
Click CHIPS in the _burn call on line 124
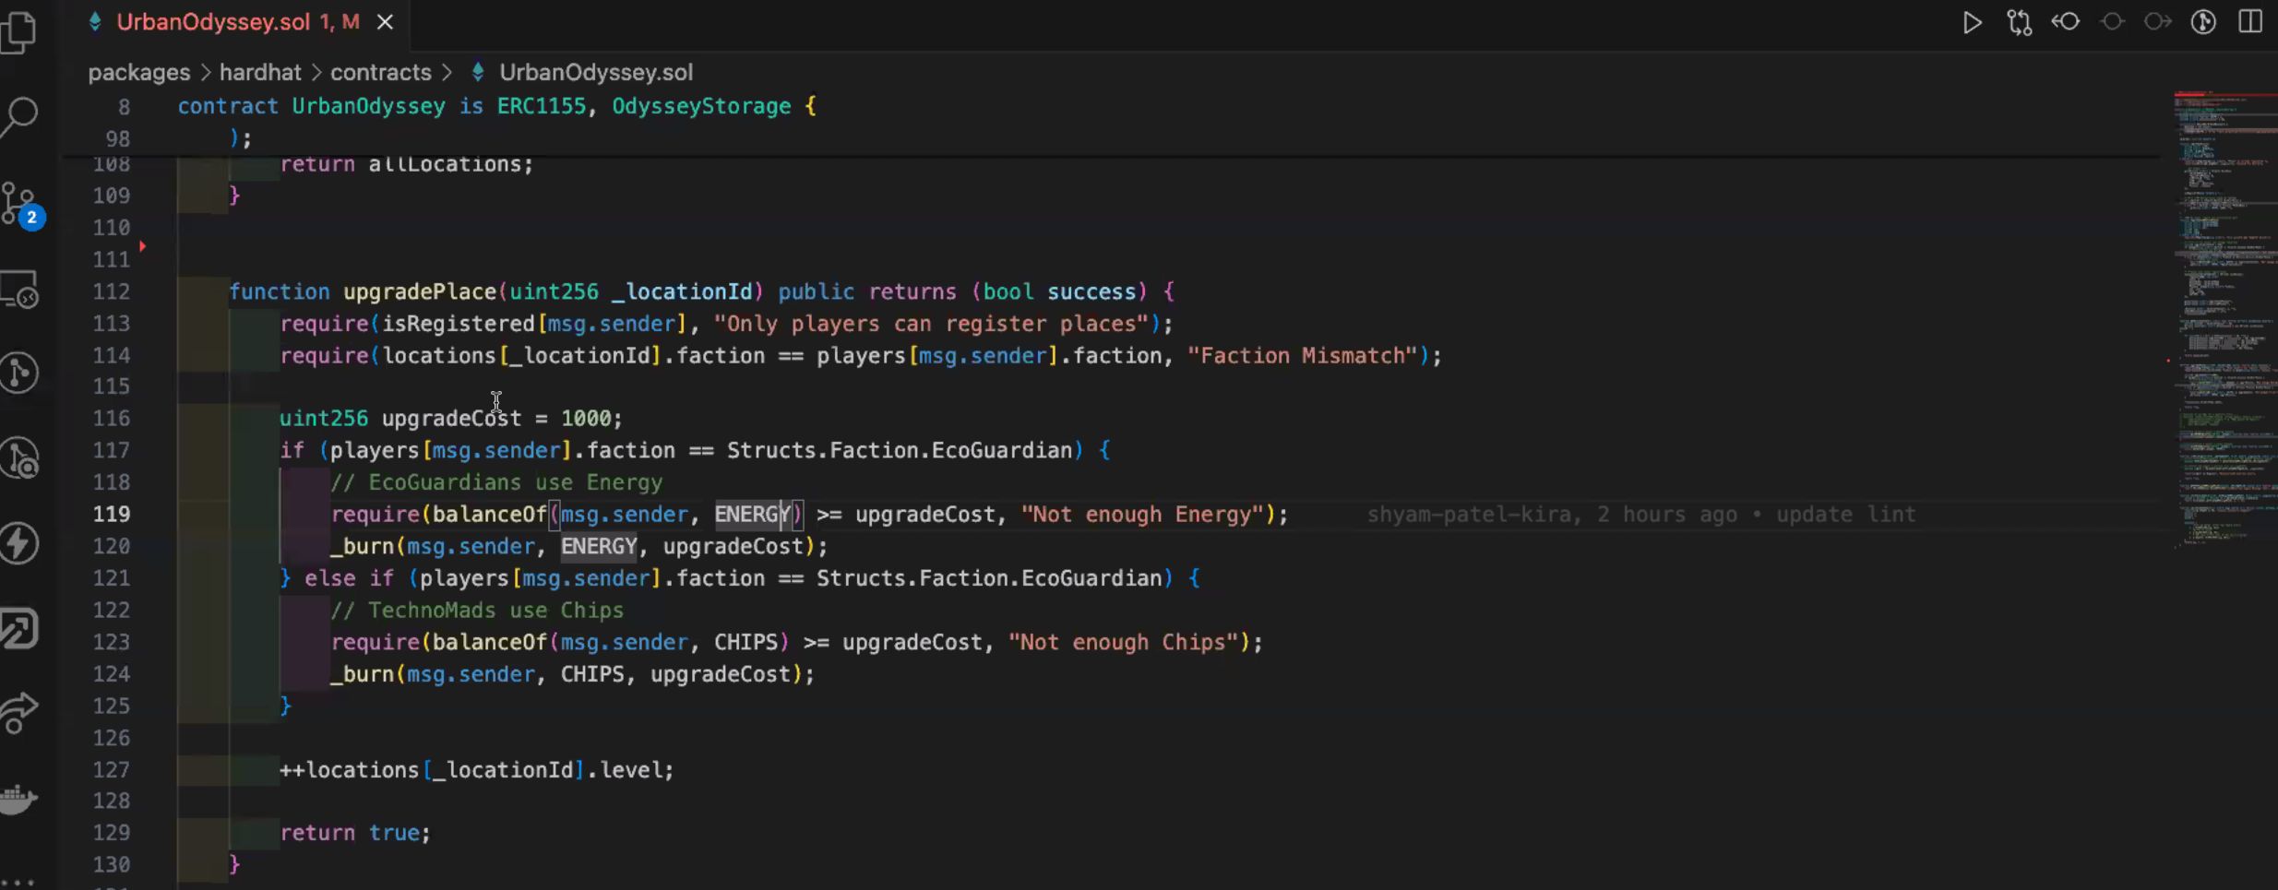(592, 674)
